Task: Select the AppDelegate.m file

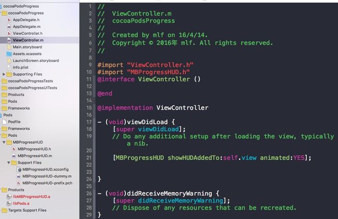Action: [27, 26]
